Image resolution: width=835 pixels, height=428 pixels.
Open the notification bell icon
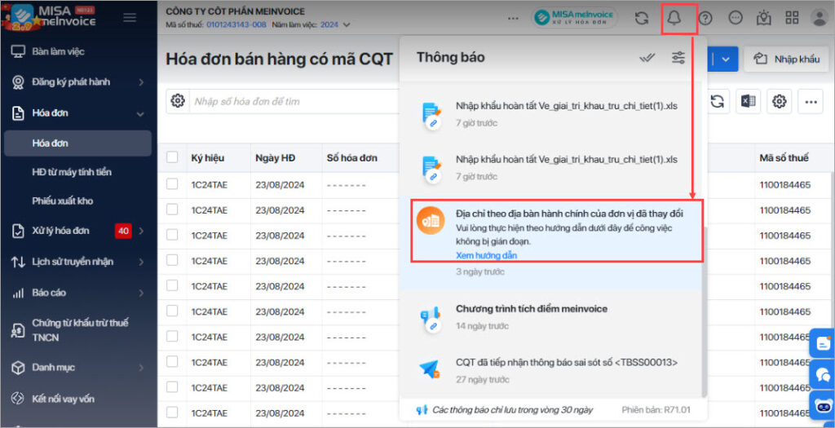point(674,18)
